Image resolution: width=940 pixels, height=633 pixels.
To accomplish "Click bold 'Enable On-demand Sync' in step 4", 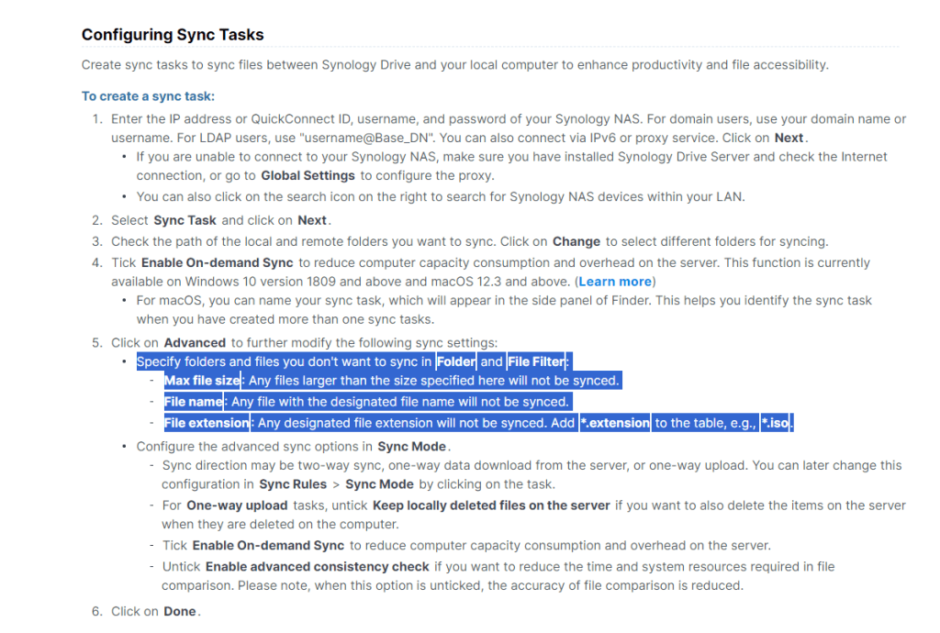I will [x=217, y=262].
